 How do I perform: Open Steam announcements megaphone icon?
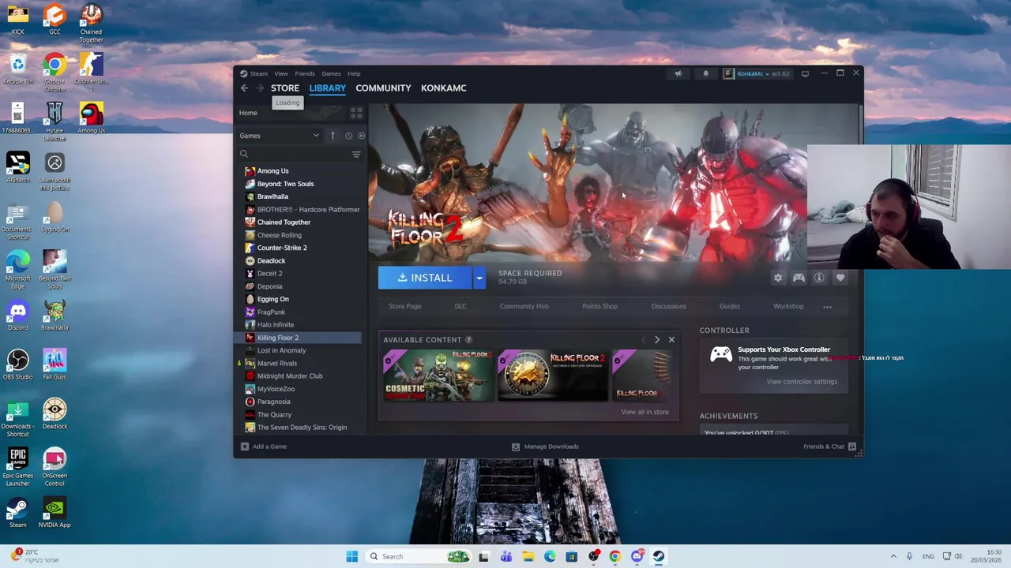(x=678, y=73)
